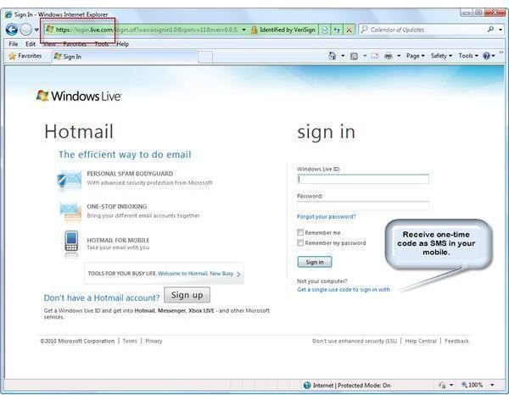
Task: Open the Terms footer link
Action: [x=130, y=341]
